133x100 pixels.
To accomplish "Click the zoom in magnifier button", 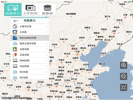I will pos(124,65).
